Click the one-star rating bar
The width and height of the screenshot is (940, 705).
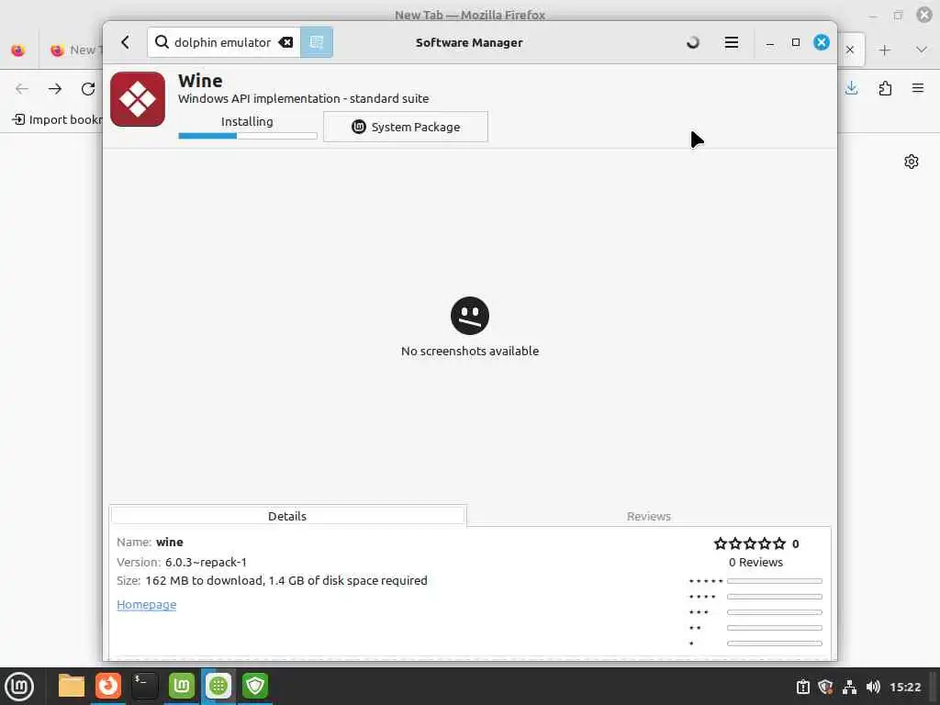coord(775,643)
